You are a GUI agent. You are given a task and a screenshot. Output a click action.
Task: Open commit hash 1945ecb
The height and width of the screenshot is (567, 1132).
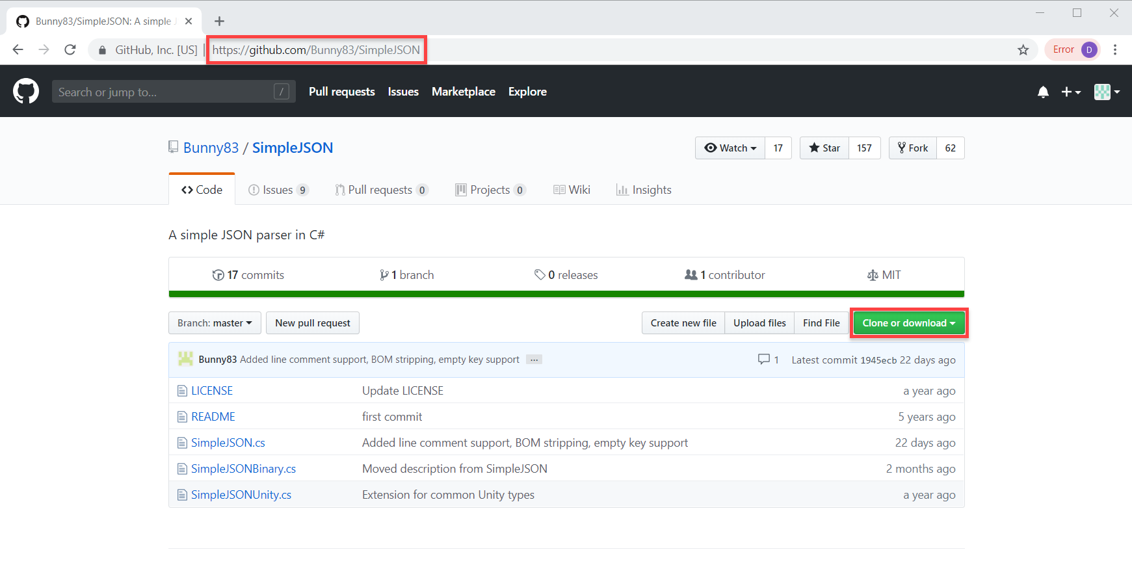[878, 360]
